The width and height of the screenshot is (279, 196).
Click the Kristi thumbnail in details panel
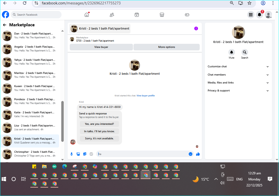click(239, 32)
